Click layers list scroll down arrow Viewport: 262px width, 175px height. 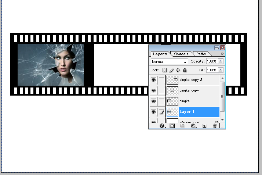(222, 120)
